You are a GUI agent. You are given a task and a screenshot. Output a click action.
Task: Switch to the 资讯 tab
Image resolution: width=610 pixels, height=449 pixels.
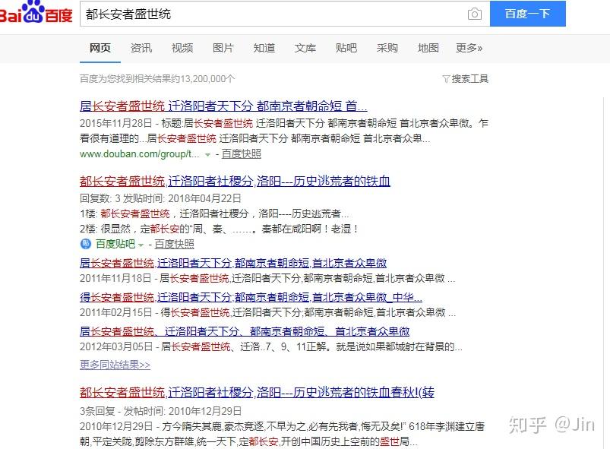point(141,48)
